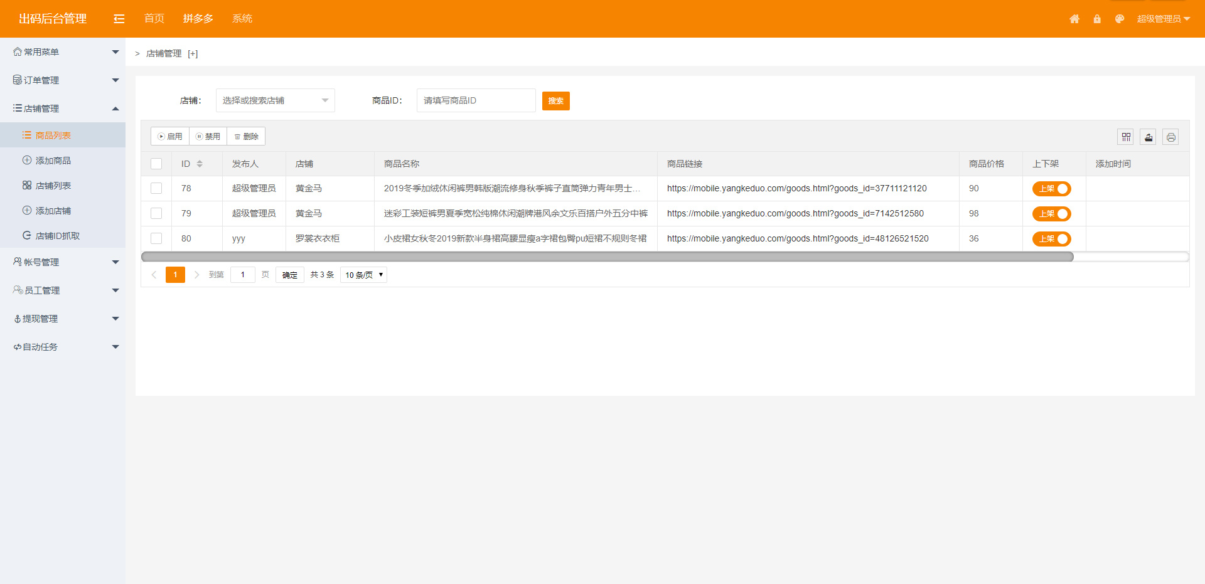
Task: Check the box for row ID 78
Action: coord(156,188)
